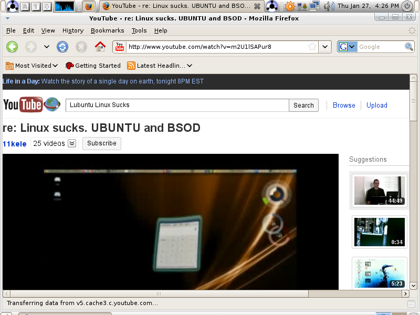Click the status bar page icon
Screen dimensions: 420x315
pyautogui.click(x=411, y=303)
